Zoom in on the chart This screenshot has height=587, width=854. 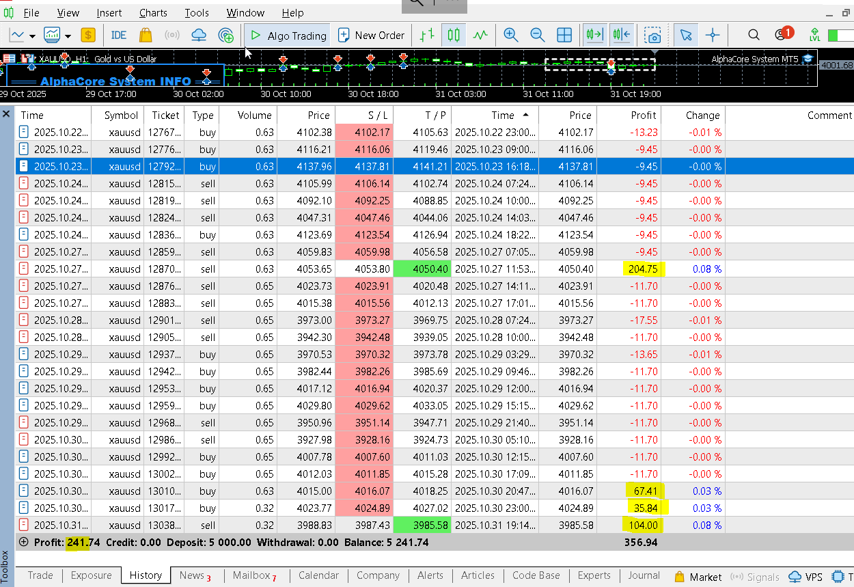click(x=510, y=36)
